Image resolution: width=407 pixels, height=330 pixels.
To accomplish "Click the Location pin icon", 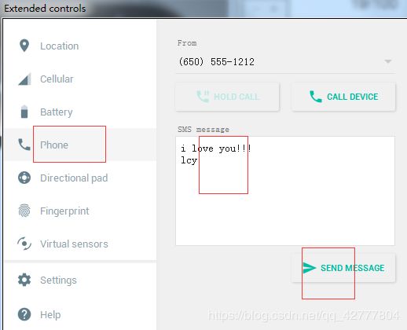I will pyautogui.click(x=24, y=46).
